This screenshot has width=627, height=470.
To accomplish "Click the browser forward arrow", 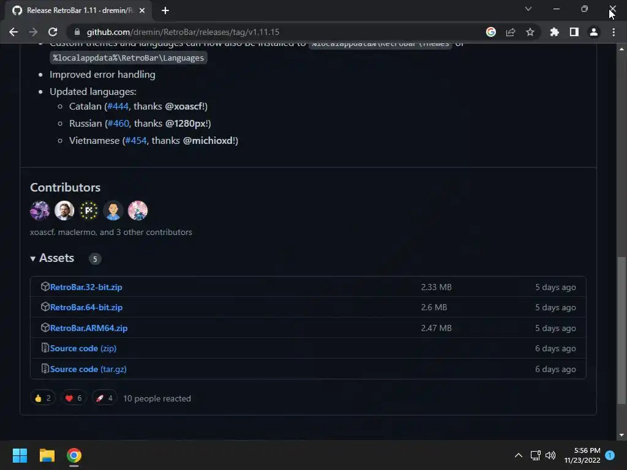I will (x=33, y=32).
